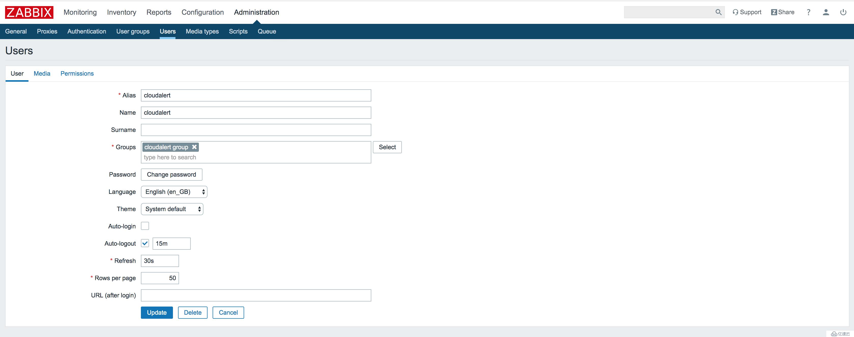Click the Help icon in top navigation

(808, 12)
